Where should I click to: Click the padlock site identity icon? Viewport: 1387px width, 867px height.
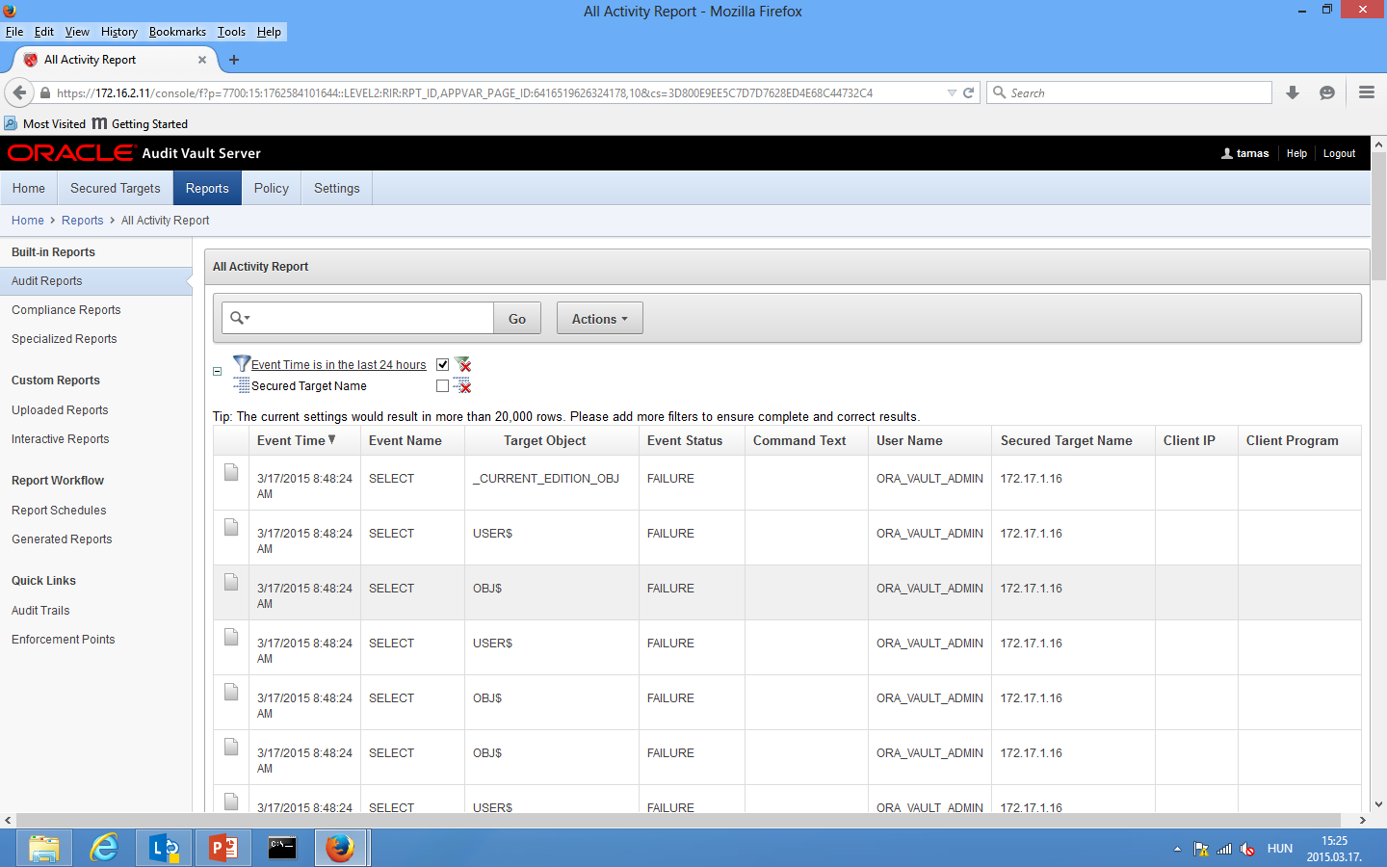(x=44, y=93)
